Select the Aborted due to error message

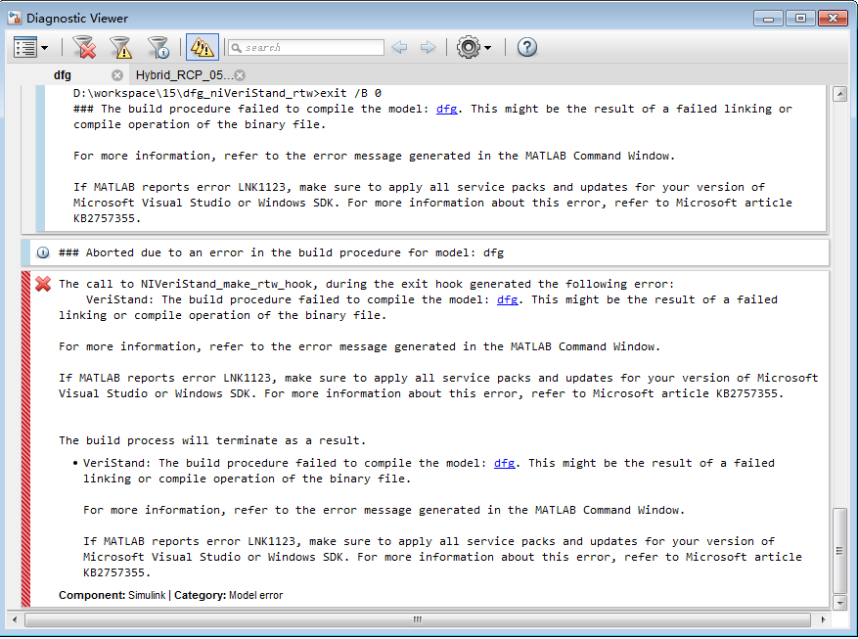click(x=281, y=252)
